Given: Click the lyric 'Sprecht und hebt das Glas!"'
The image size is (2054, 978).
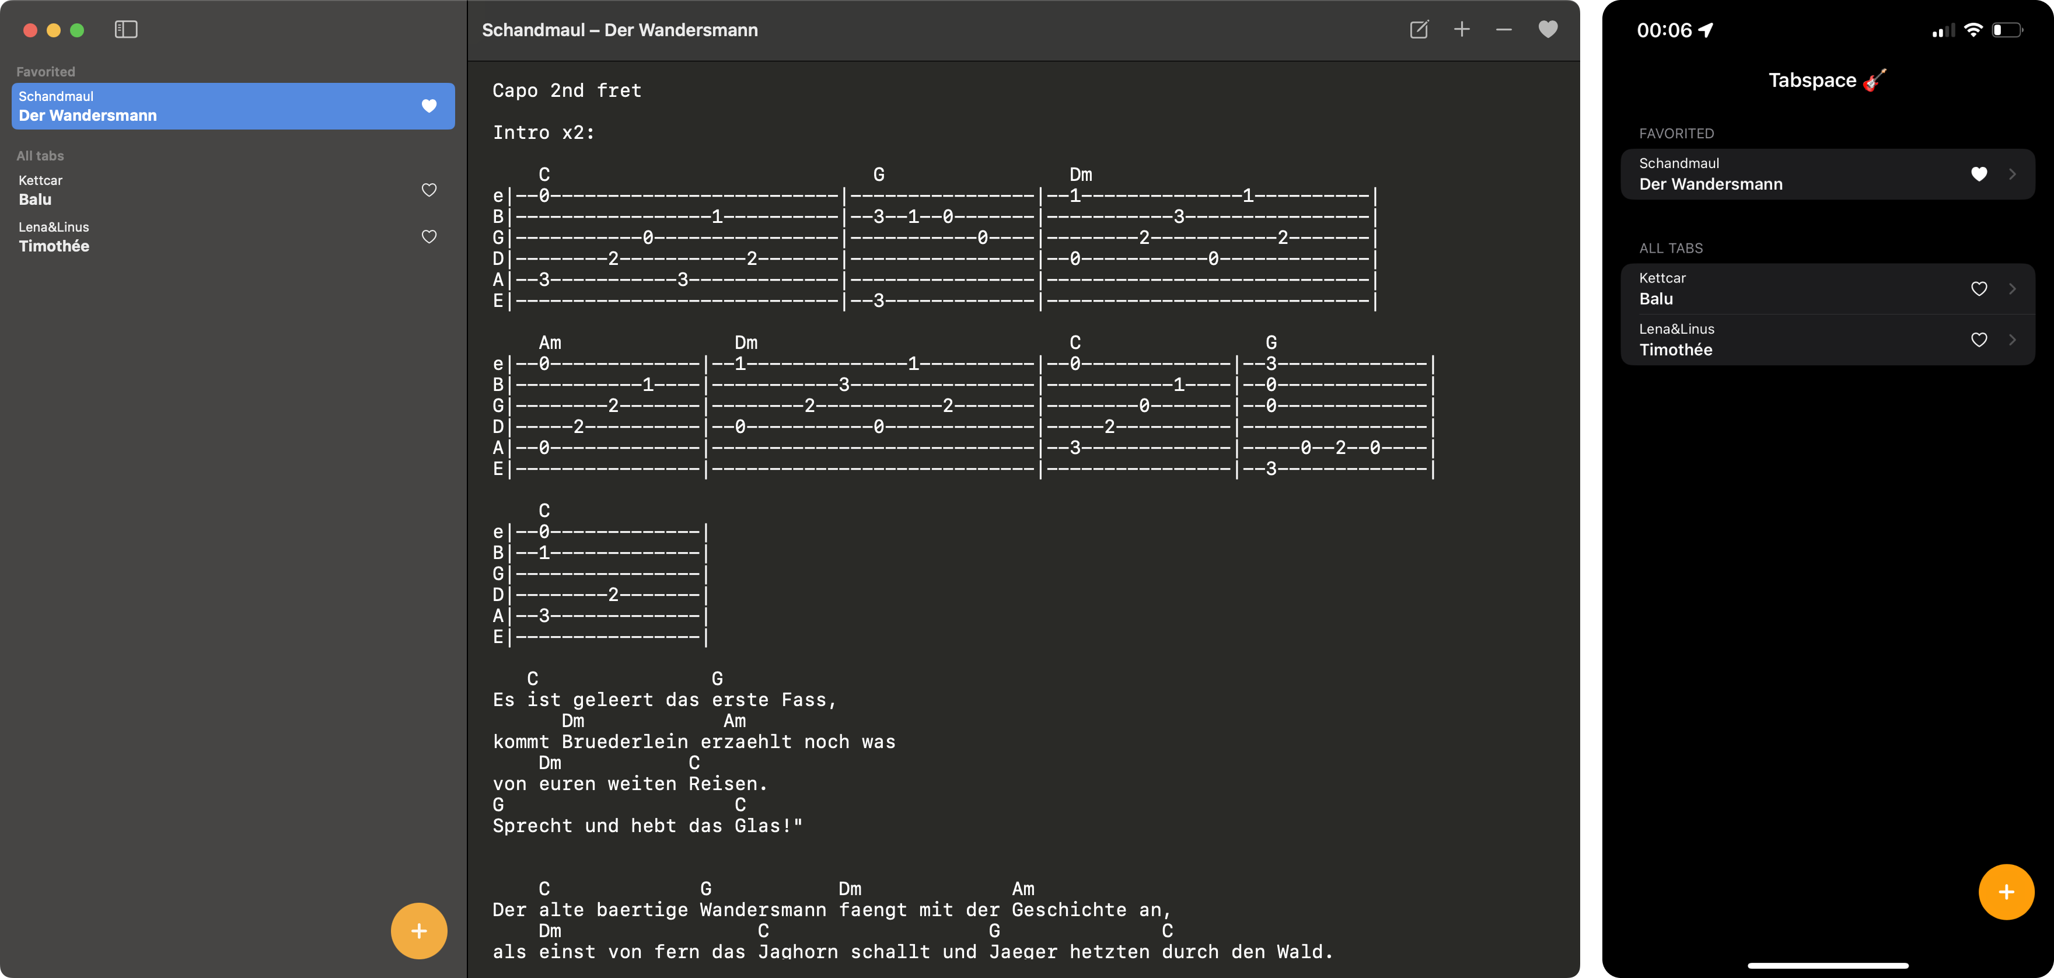Looking at the screenshot, I should [x=648, y=826].
